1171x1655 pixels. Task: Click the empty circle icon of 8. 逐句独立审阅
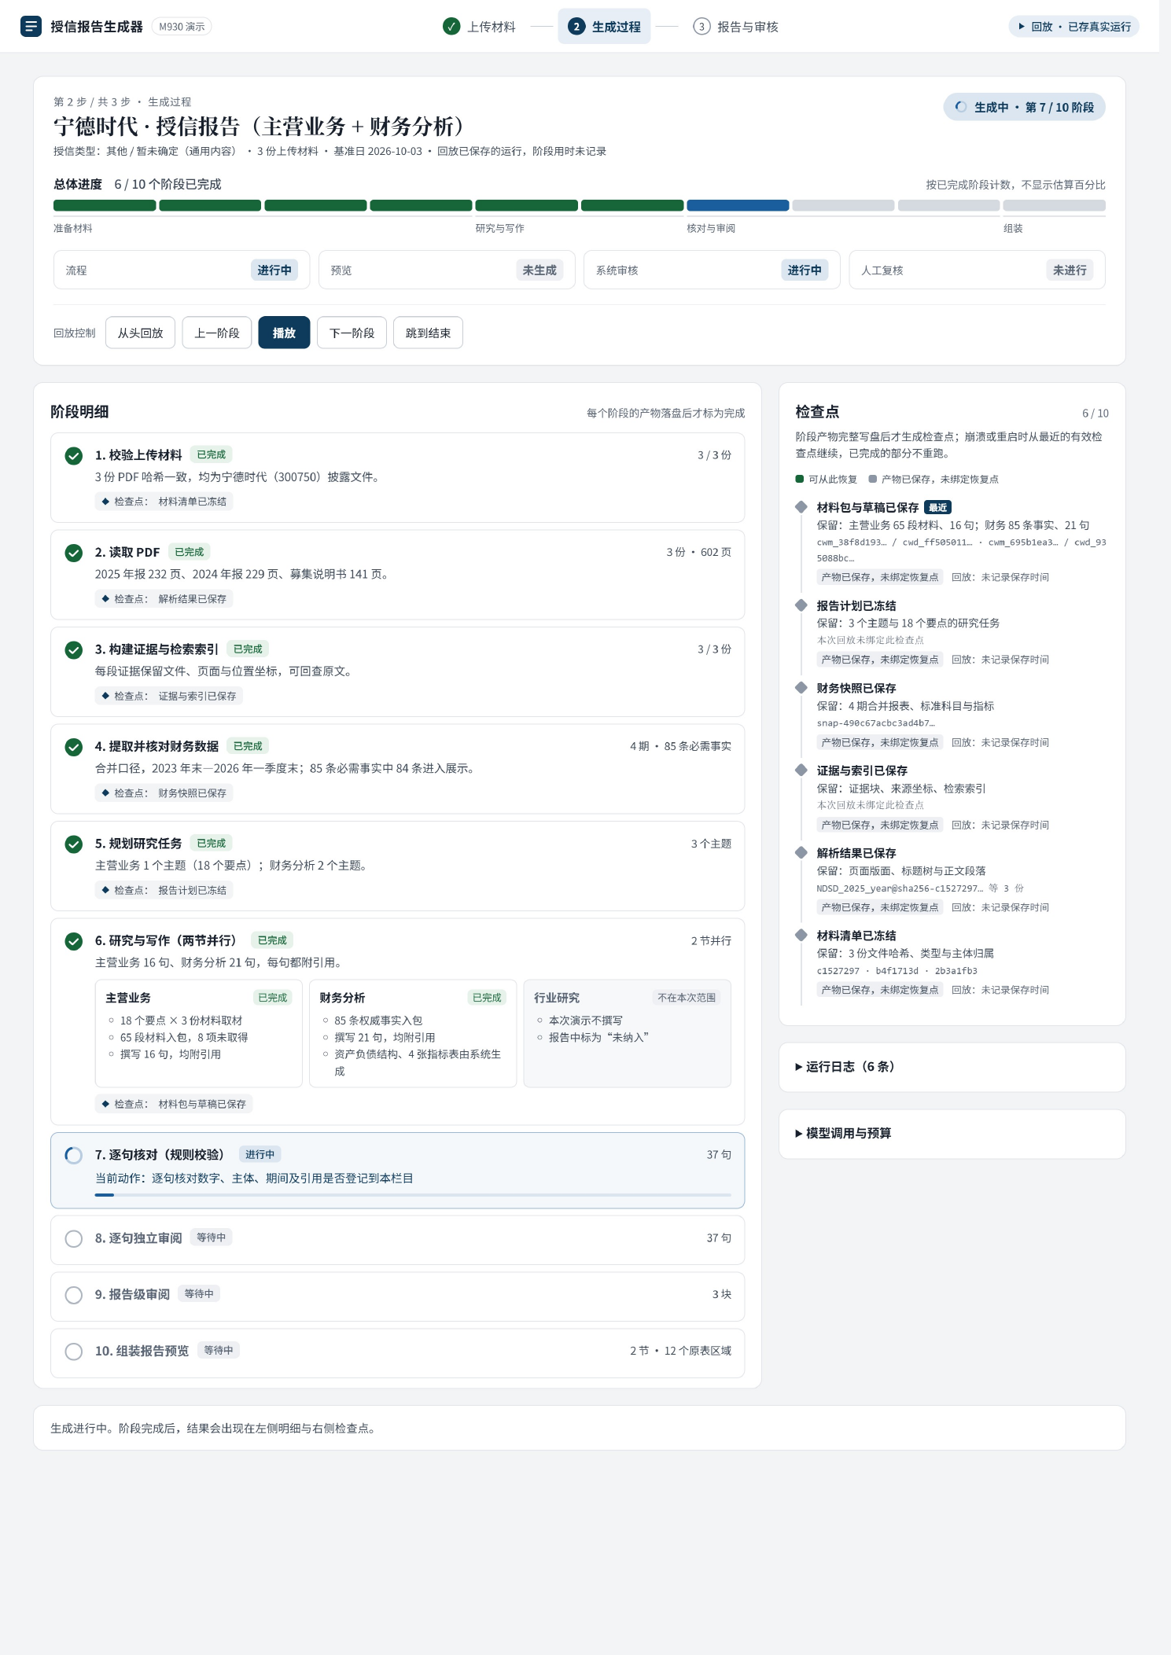tap(74, 1239)
